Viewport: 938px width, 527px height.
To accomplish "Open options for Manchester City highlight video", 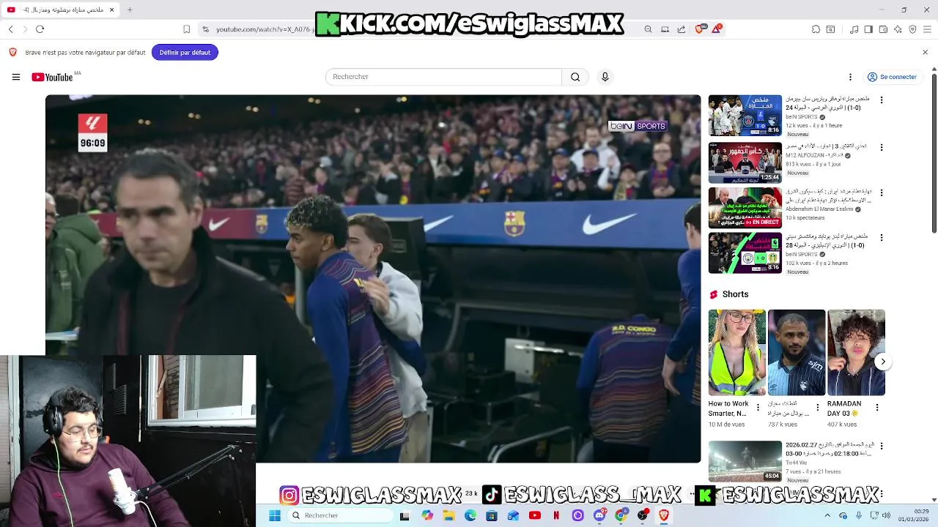I will 882,238.
